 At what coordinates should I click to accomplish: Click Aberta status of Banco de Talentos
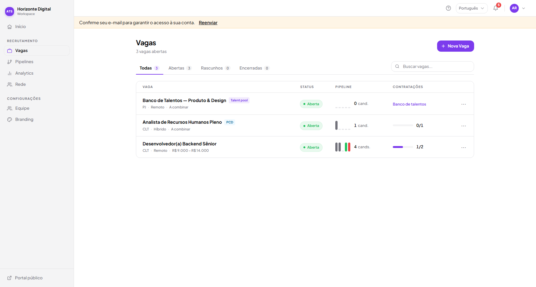pos(311,104)
